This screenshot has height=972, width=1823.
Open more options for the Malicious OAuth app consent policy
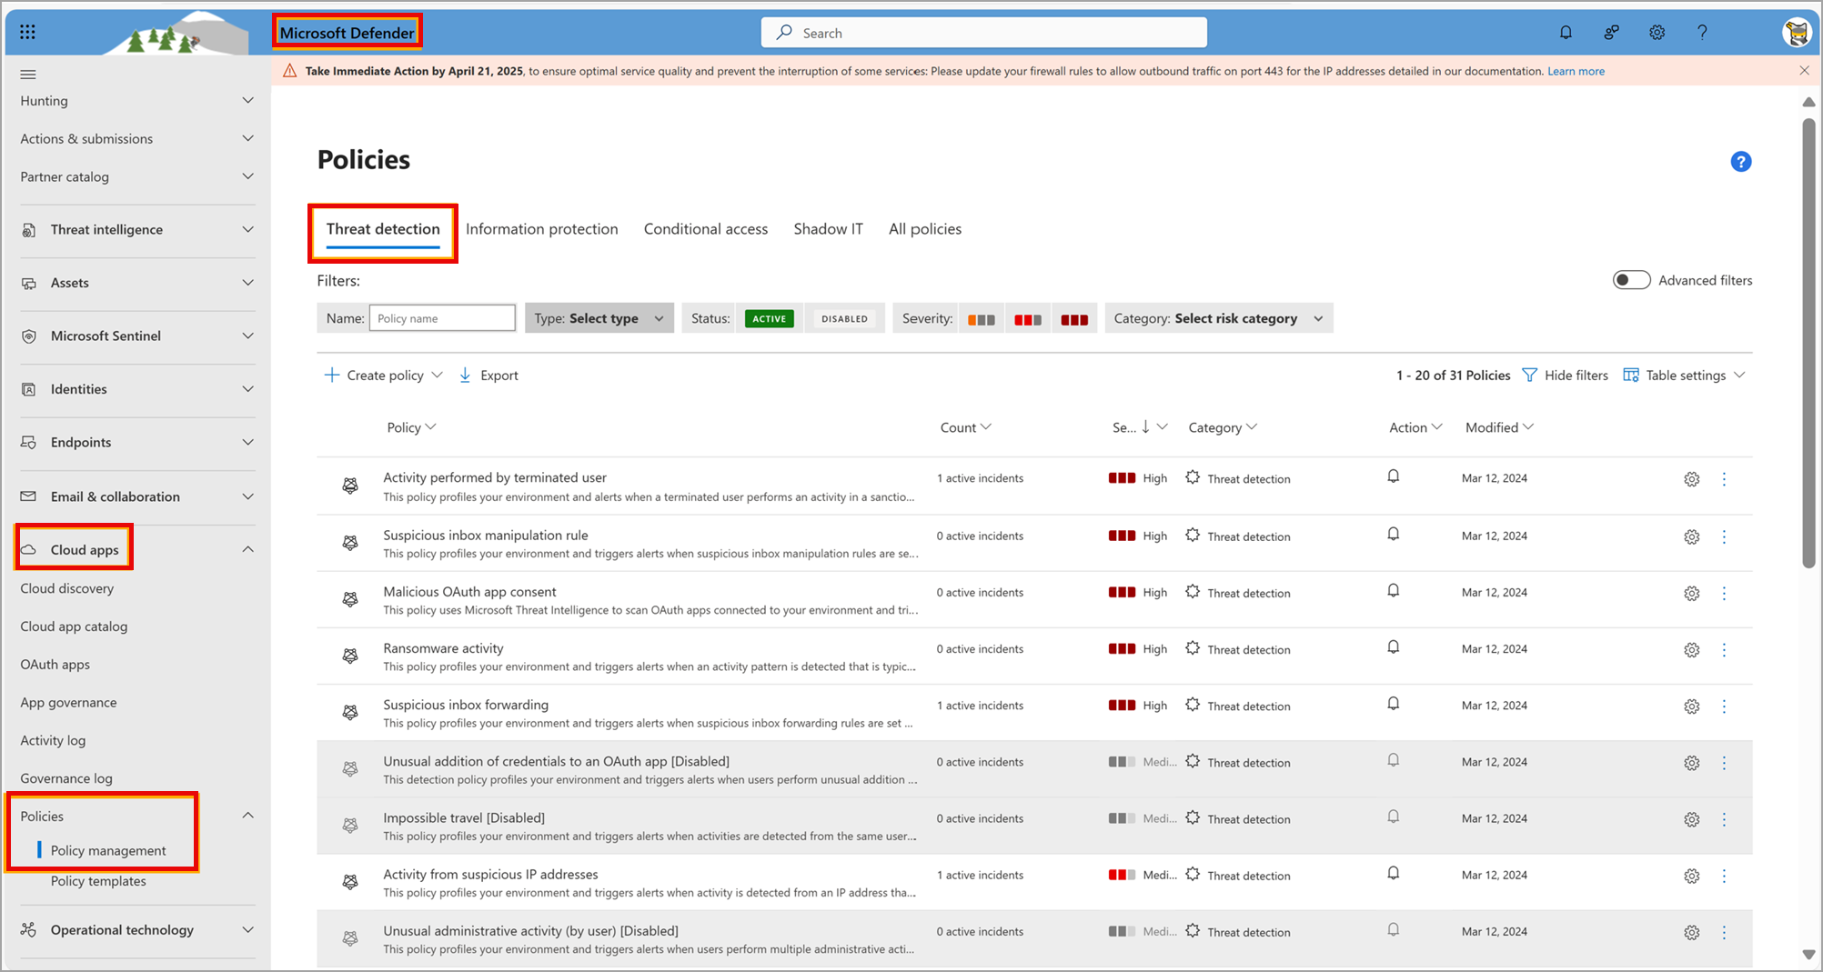pos(1724,594)
